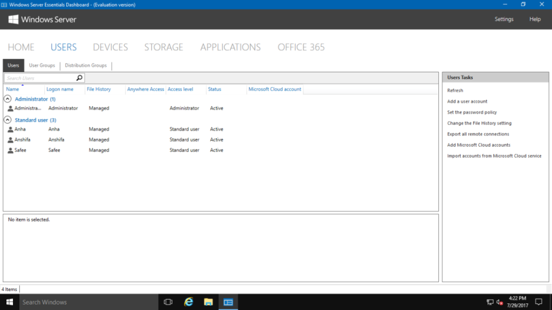Click the volume icon in the system tray
Viewport: 552px width, 310px height.
499,302
